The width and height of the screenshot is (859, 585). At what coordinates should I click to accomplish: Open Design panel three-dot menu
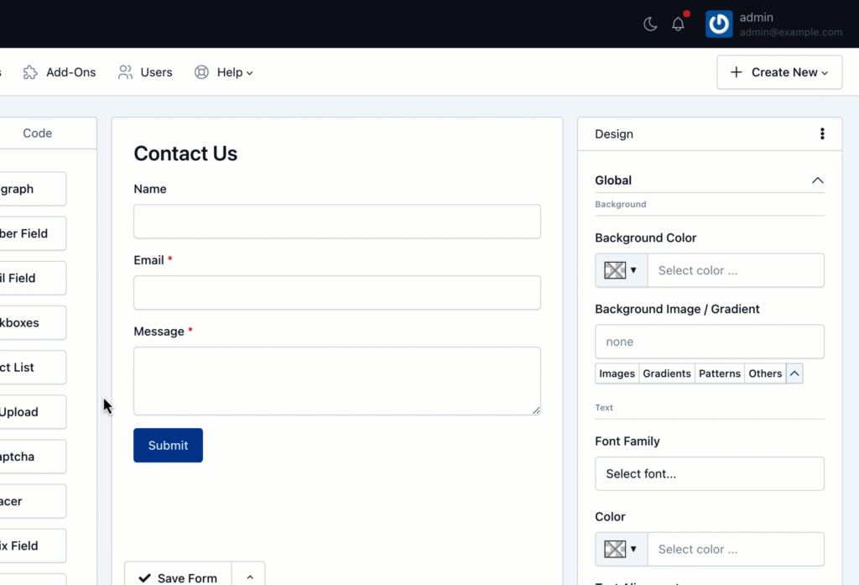pyautogui.click(x=822, y=133)
